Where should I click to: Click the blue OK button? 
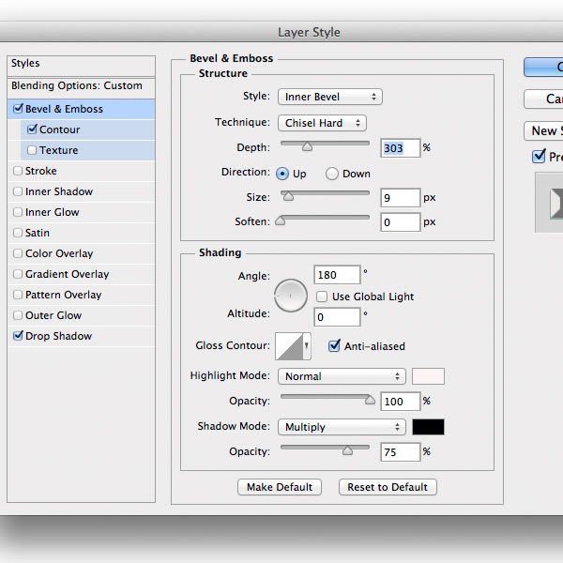[x=543, y=68]
